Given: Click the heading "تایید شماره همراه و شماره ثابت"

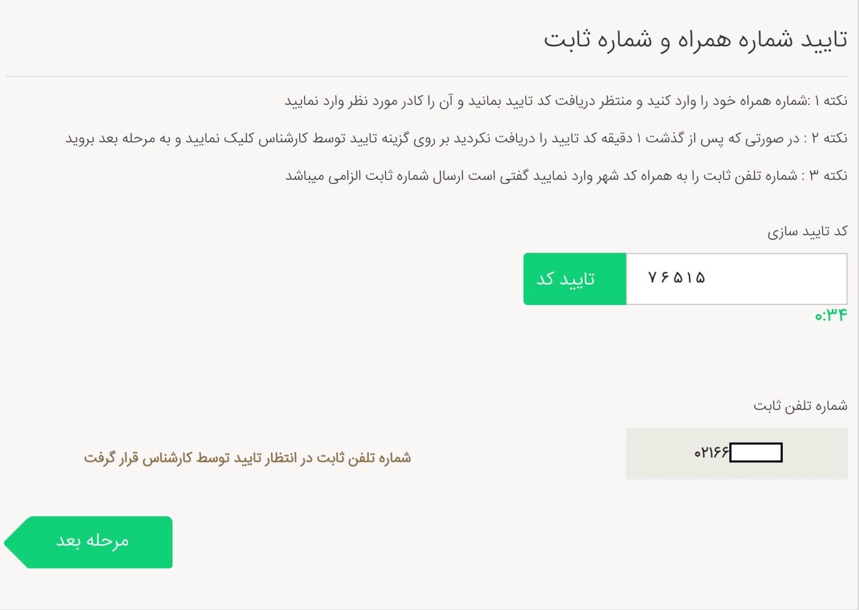Looking at the screenshot, I should [696, 40].
